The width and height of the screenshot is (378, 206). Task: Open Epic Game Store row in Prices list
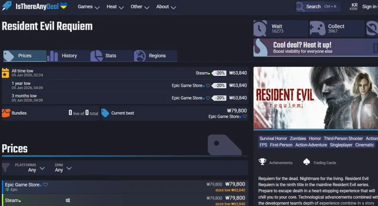[x=125, y=187]
